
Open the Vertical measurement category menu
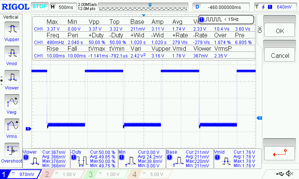click(11, 17)
